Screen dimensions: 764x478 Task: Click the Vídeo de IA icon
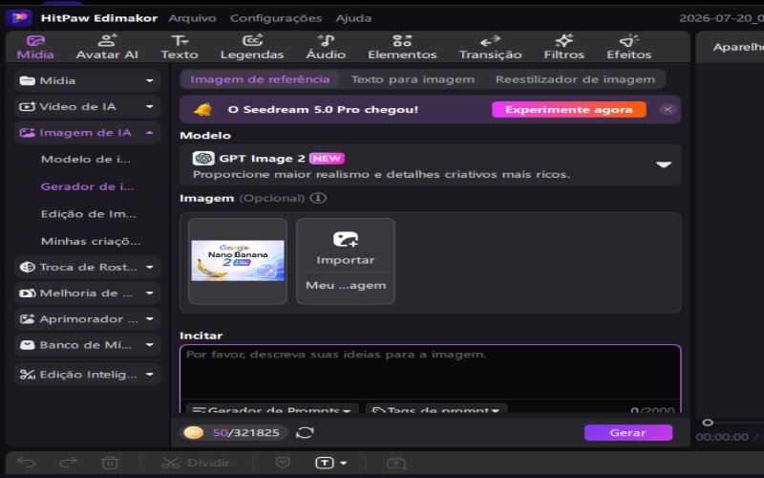coord(28,107)
